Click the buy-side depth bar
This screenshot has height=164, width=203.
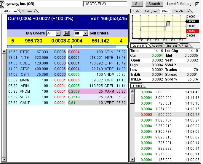pyautogui.click(x=39, y=47)
